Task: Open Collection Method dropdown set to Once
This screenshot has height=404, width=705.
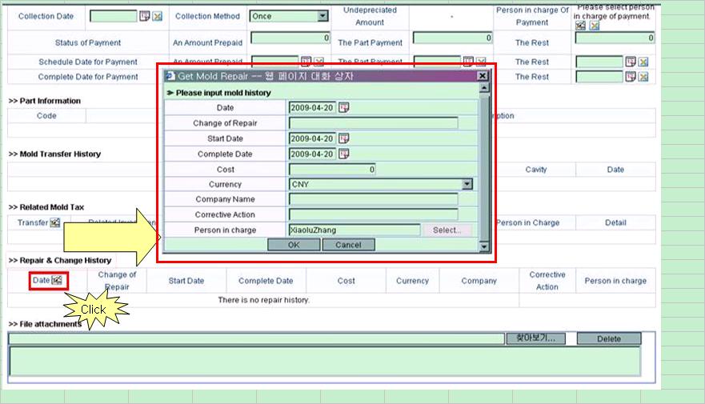Action: [x=322, y=16]
